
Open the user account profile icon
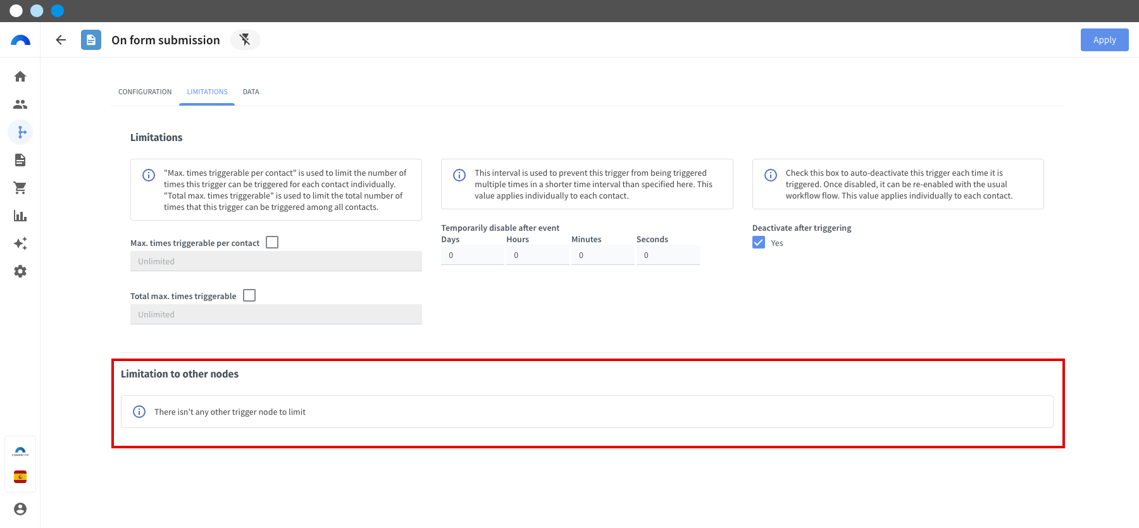pos(20,509)
